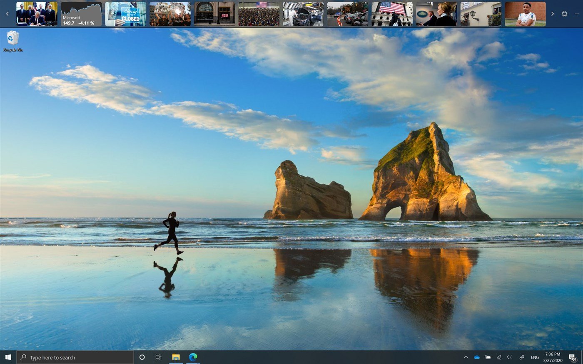The width and height of the screenshot is (583, 364).
Task: Open the soccer player news thumbnail
Action: click(x=525, y=14)
